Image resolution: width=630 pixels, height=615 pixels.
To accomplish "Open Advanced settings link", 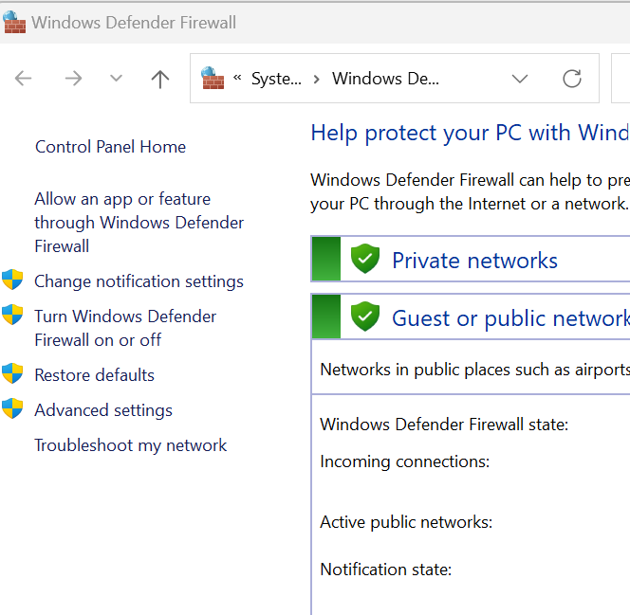I will (103, 410).
